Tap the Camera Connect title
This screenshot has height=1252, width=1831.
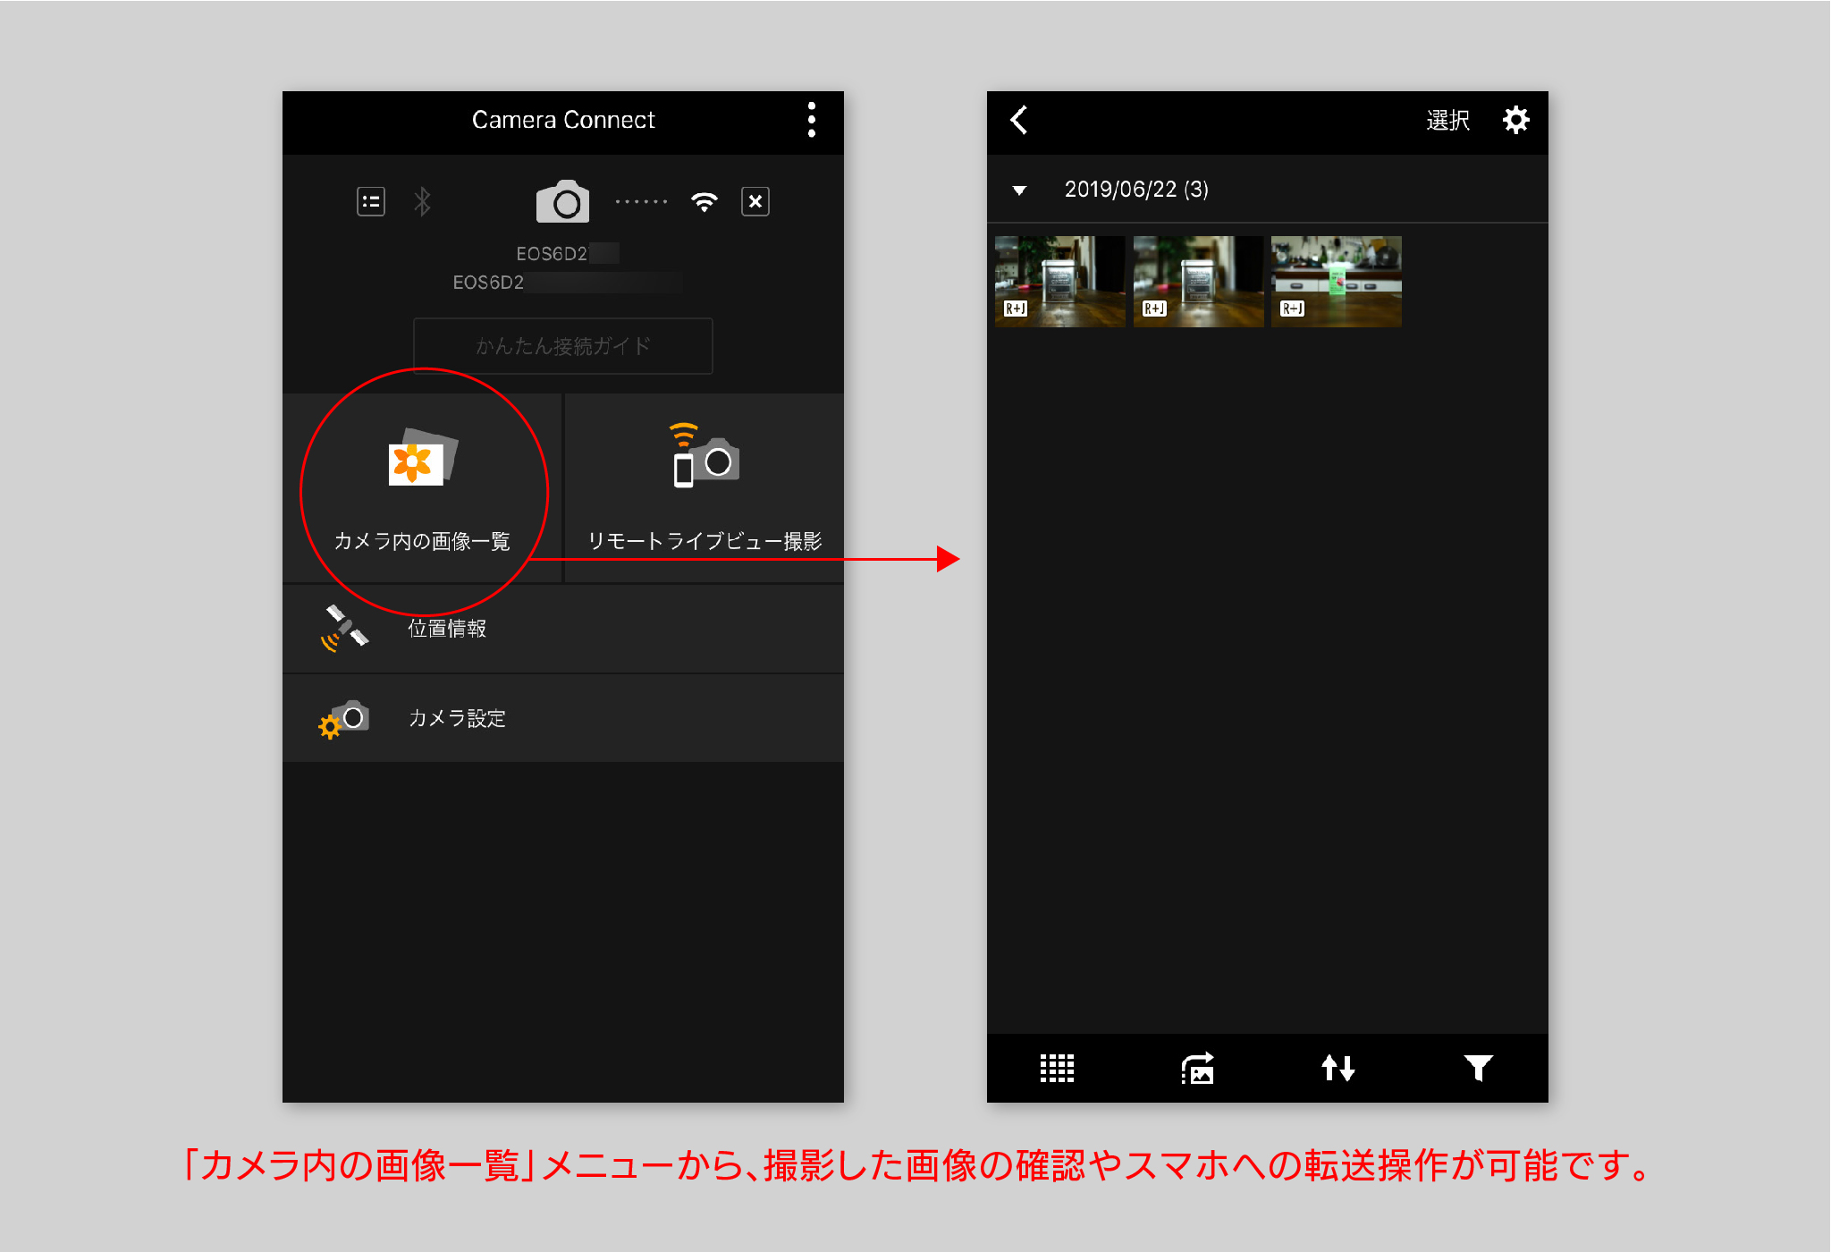[563, 120]
